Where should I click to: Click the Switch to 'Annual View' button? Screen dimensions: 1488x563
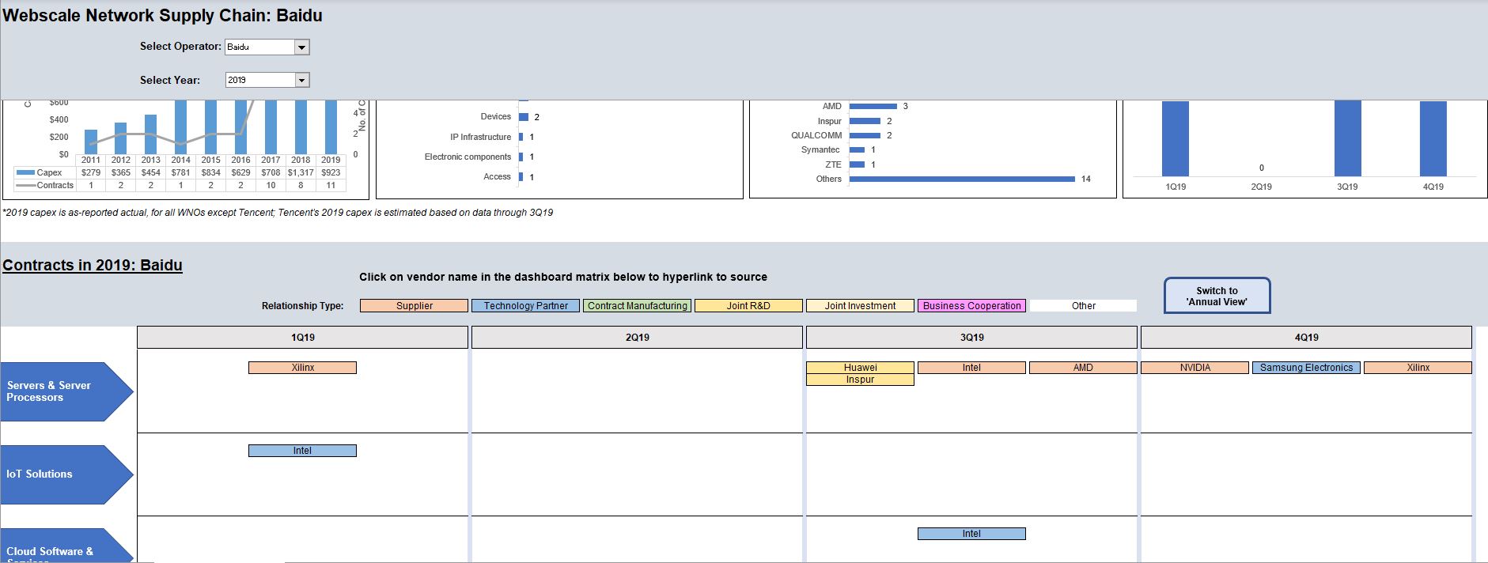(1217, 296)
